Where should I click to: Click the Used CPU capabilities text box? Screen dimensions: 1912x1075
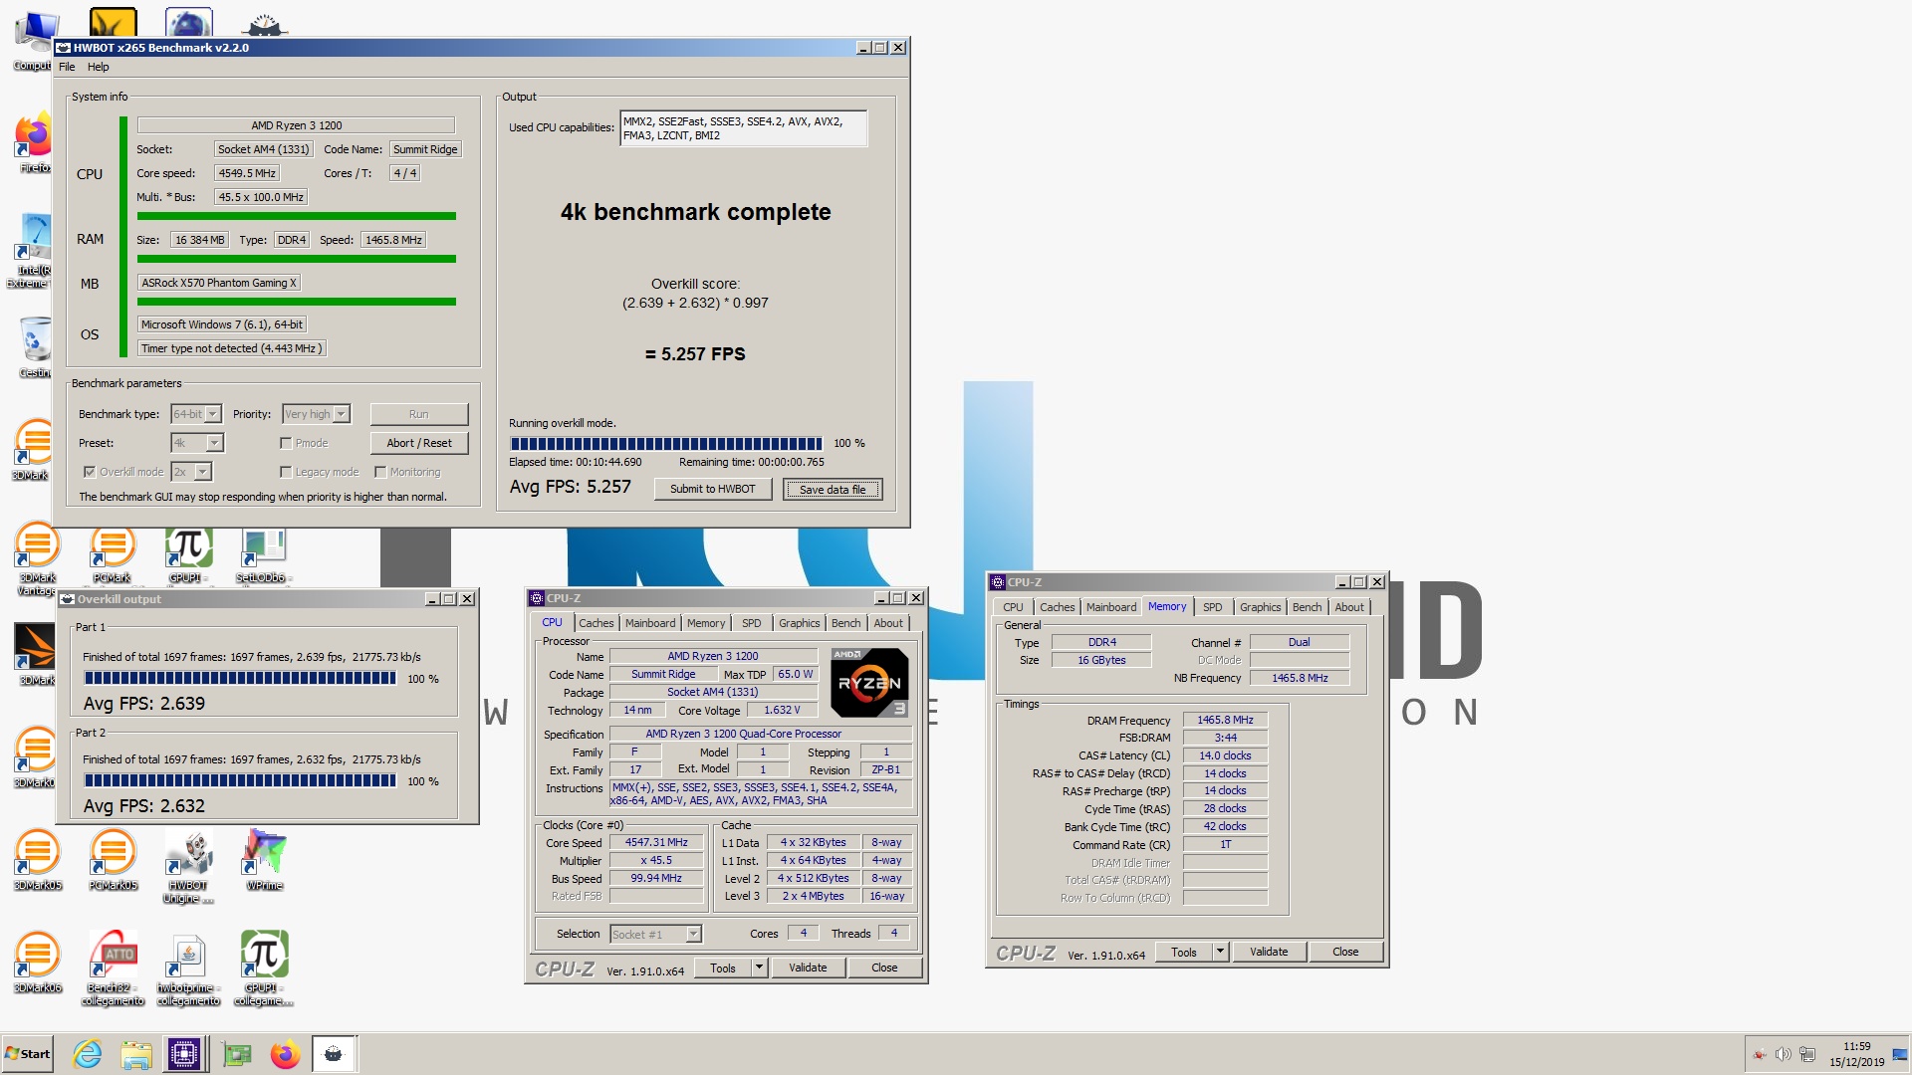coord(743,128)
